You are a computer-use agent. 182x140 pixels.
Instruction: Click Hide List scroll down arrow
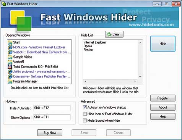[140, 77]
